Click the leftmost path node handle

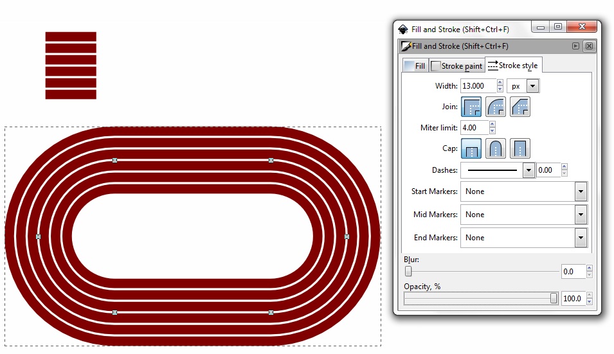tap(39, 236)
